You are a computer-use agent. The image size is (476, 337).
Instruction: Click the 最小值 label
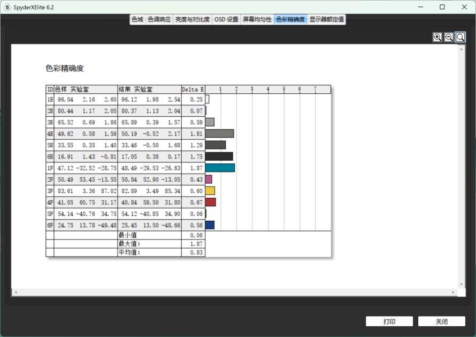click(x=127, y=235)
